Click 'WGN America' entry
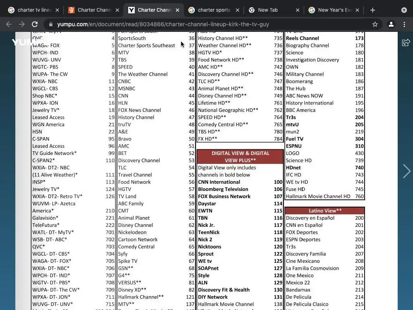Image resolution: width=413 pixels, height=310 pixels. coord(48,124)
